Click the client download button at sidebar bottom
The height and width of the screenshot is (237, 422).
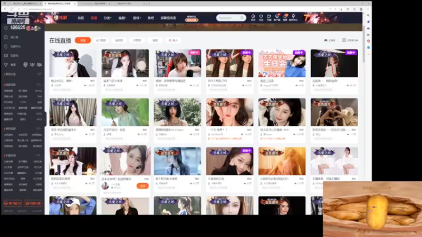point(13,203)
